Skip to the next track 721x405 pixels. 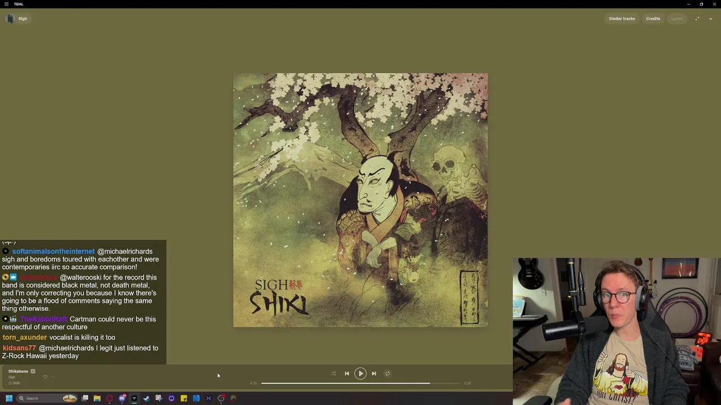point(373,373)
